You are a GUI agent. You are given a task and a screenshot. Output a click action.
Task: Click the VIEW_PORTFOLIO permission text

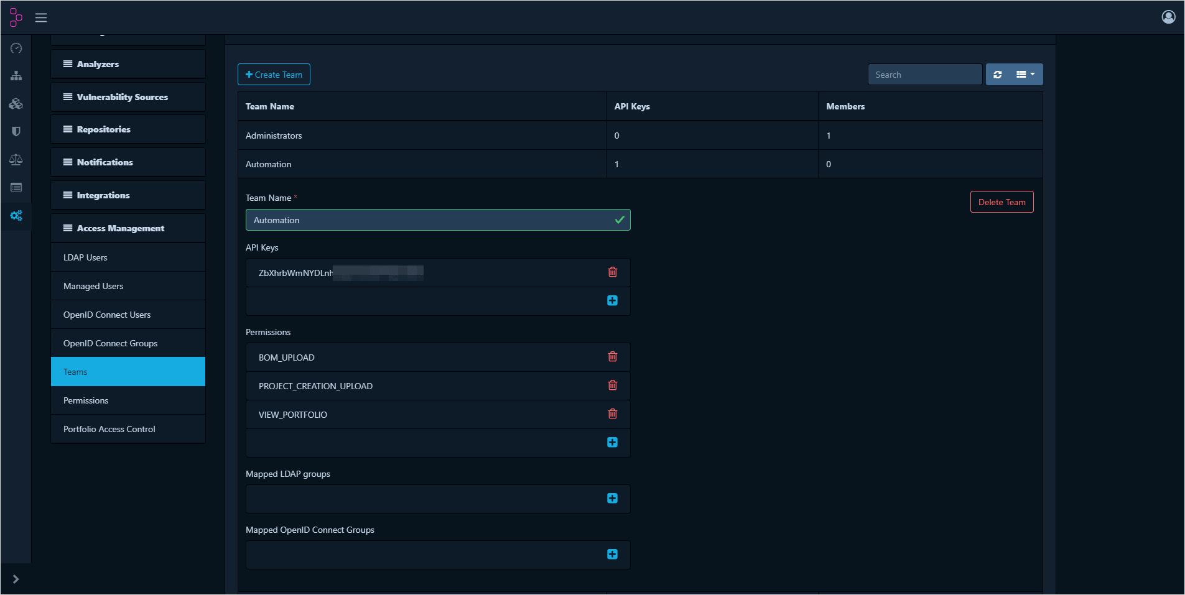click(293, 415)
